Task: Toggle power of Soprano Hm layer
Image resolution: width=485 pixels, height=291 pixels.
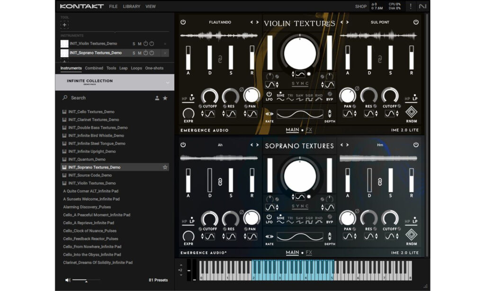Action: pyautogui.click(x=416, y=145)
